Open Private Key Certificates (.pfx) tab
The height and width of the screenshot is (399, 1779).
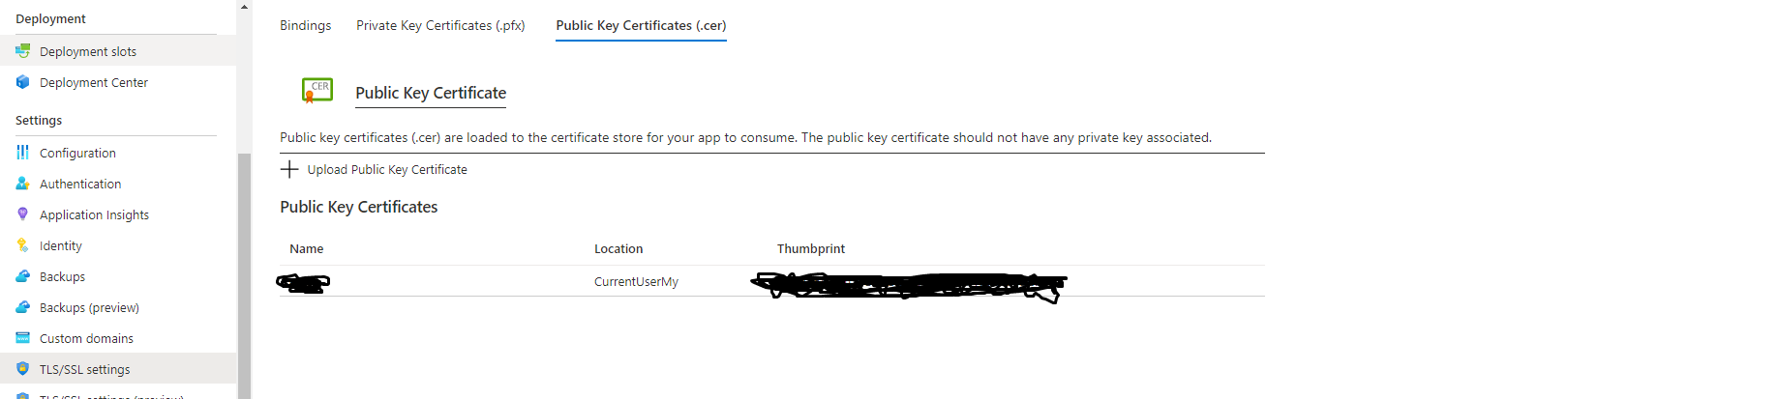440,25
